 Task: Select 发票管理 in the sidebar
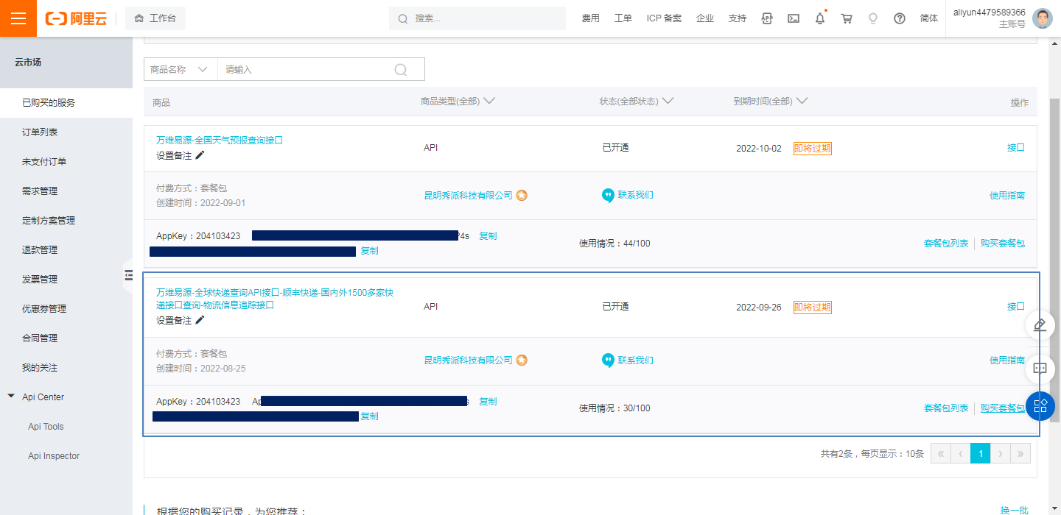click(40, 280)
